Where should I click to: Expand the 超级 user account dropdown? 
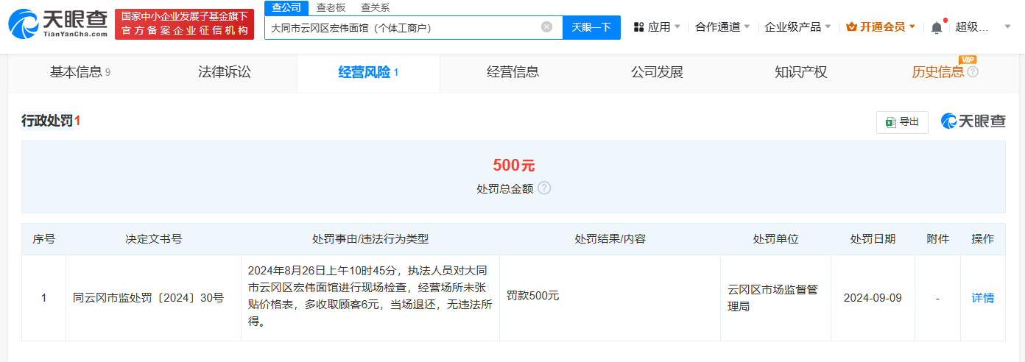(x=983, y=27)
